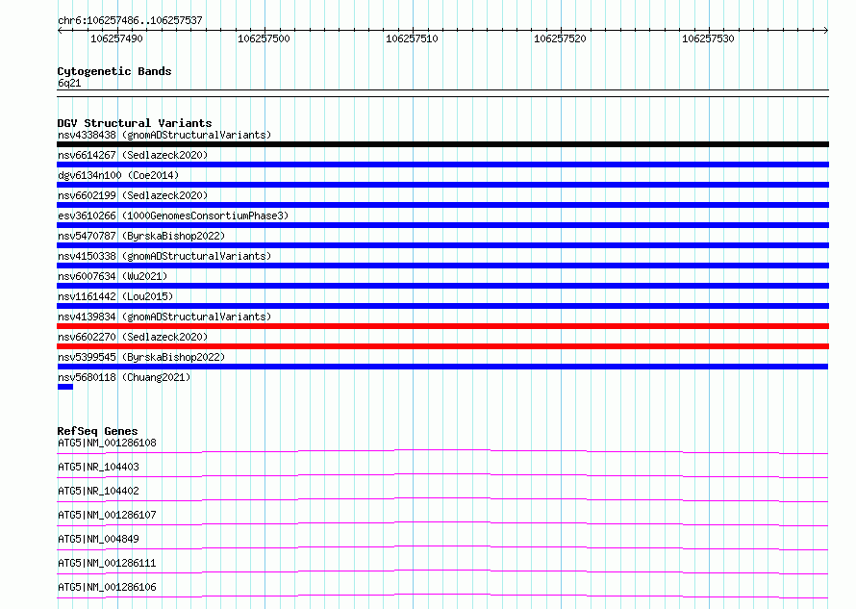Viewport: 856px width, 609px height.
Task: Click the short blue bar under nsv5680118
Action: [x=65, y=387]
